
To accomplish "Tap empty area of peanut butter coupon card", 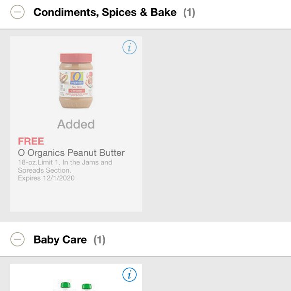I will [x=76, y=197].
